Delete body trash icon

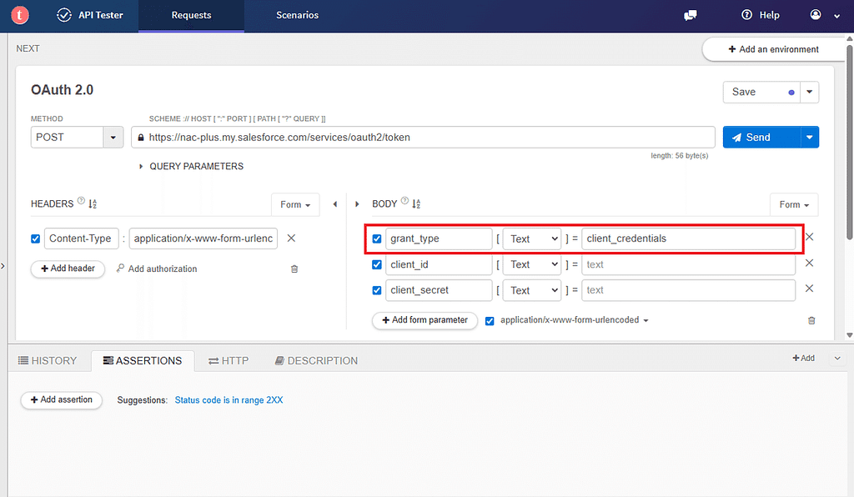coord(811,320)
